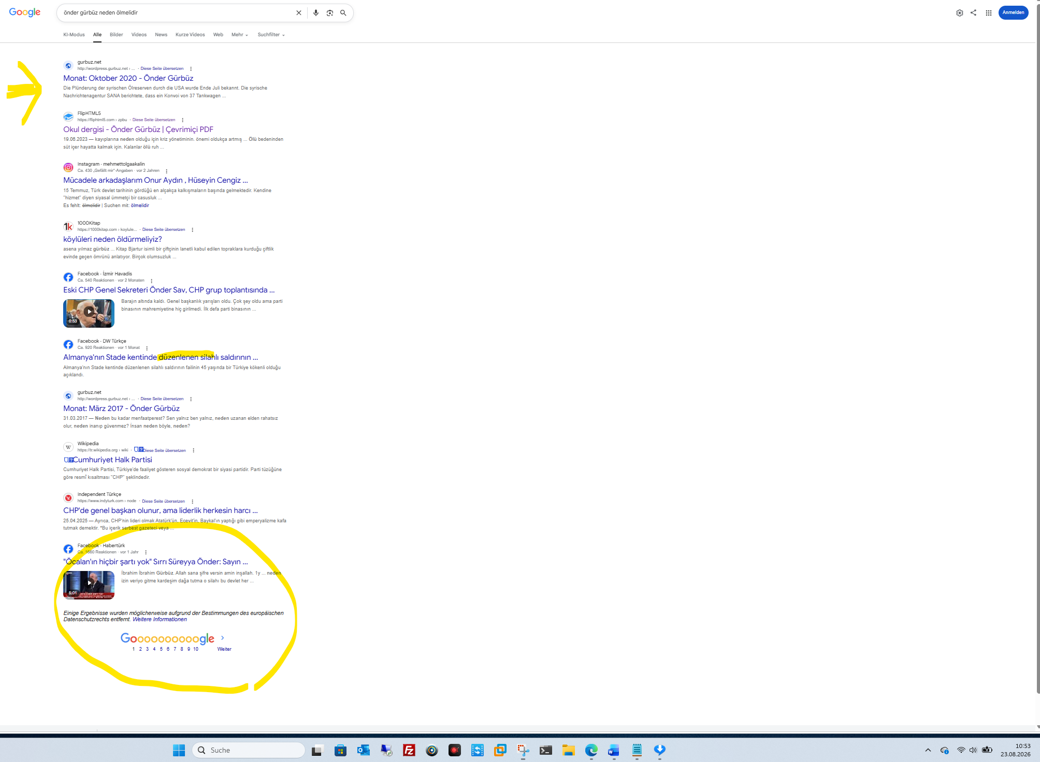Click the Instagram favicon for mehmettolgaakalin

coord(68,167)
